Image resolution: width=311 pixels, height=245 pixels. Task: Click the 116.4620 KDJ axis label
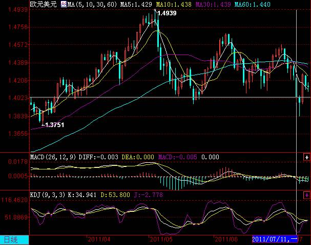pyautogui.click(x=15, y=200)
